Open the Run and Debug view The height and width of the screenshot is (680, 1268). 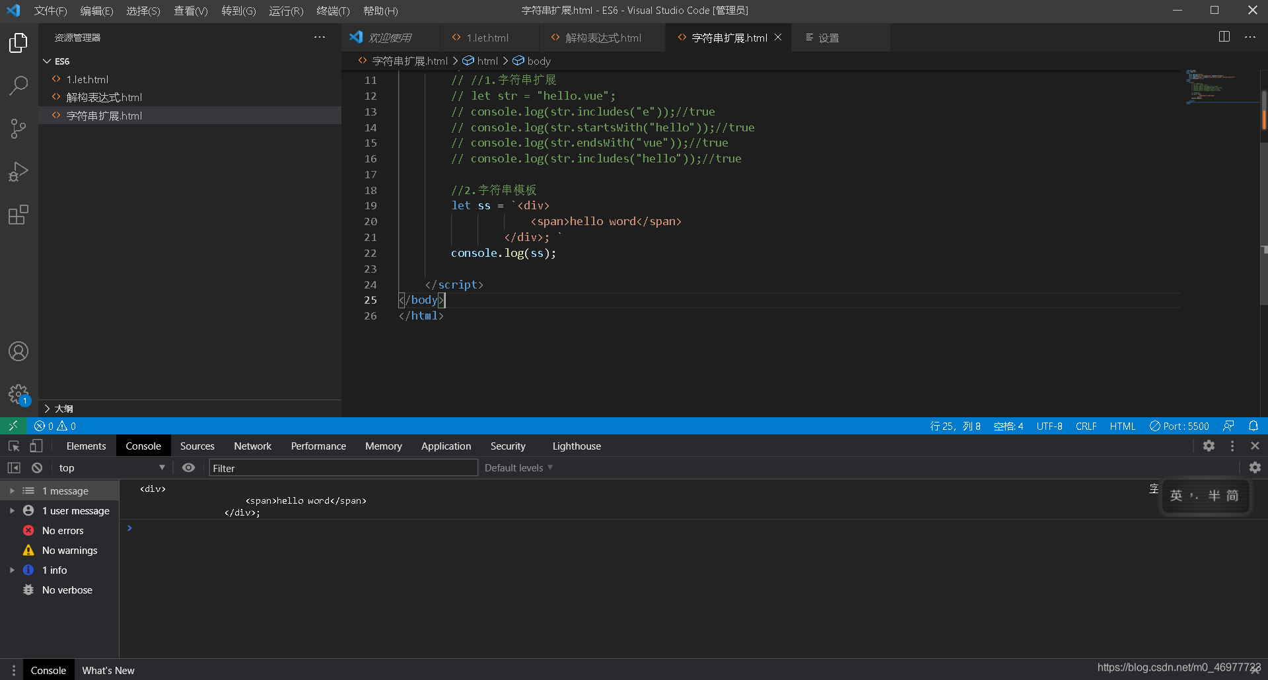tap(18, 172)
